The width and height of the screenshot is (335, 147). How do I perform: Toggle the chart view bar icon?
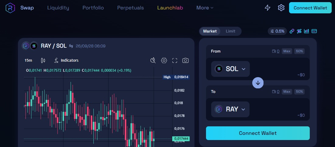(x=307, y=31)
